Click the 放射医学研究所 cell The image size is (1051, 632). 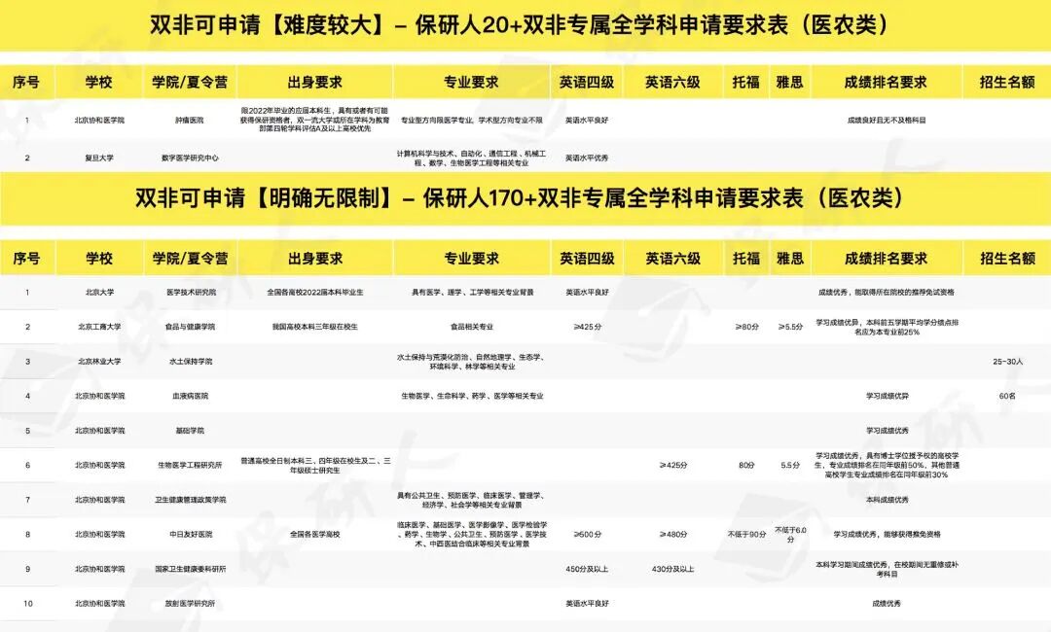point(191,604)
